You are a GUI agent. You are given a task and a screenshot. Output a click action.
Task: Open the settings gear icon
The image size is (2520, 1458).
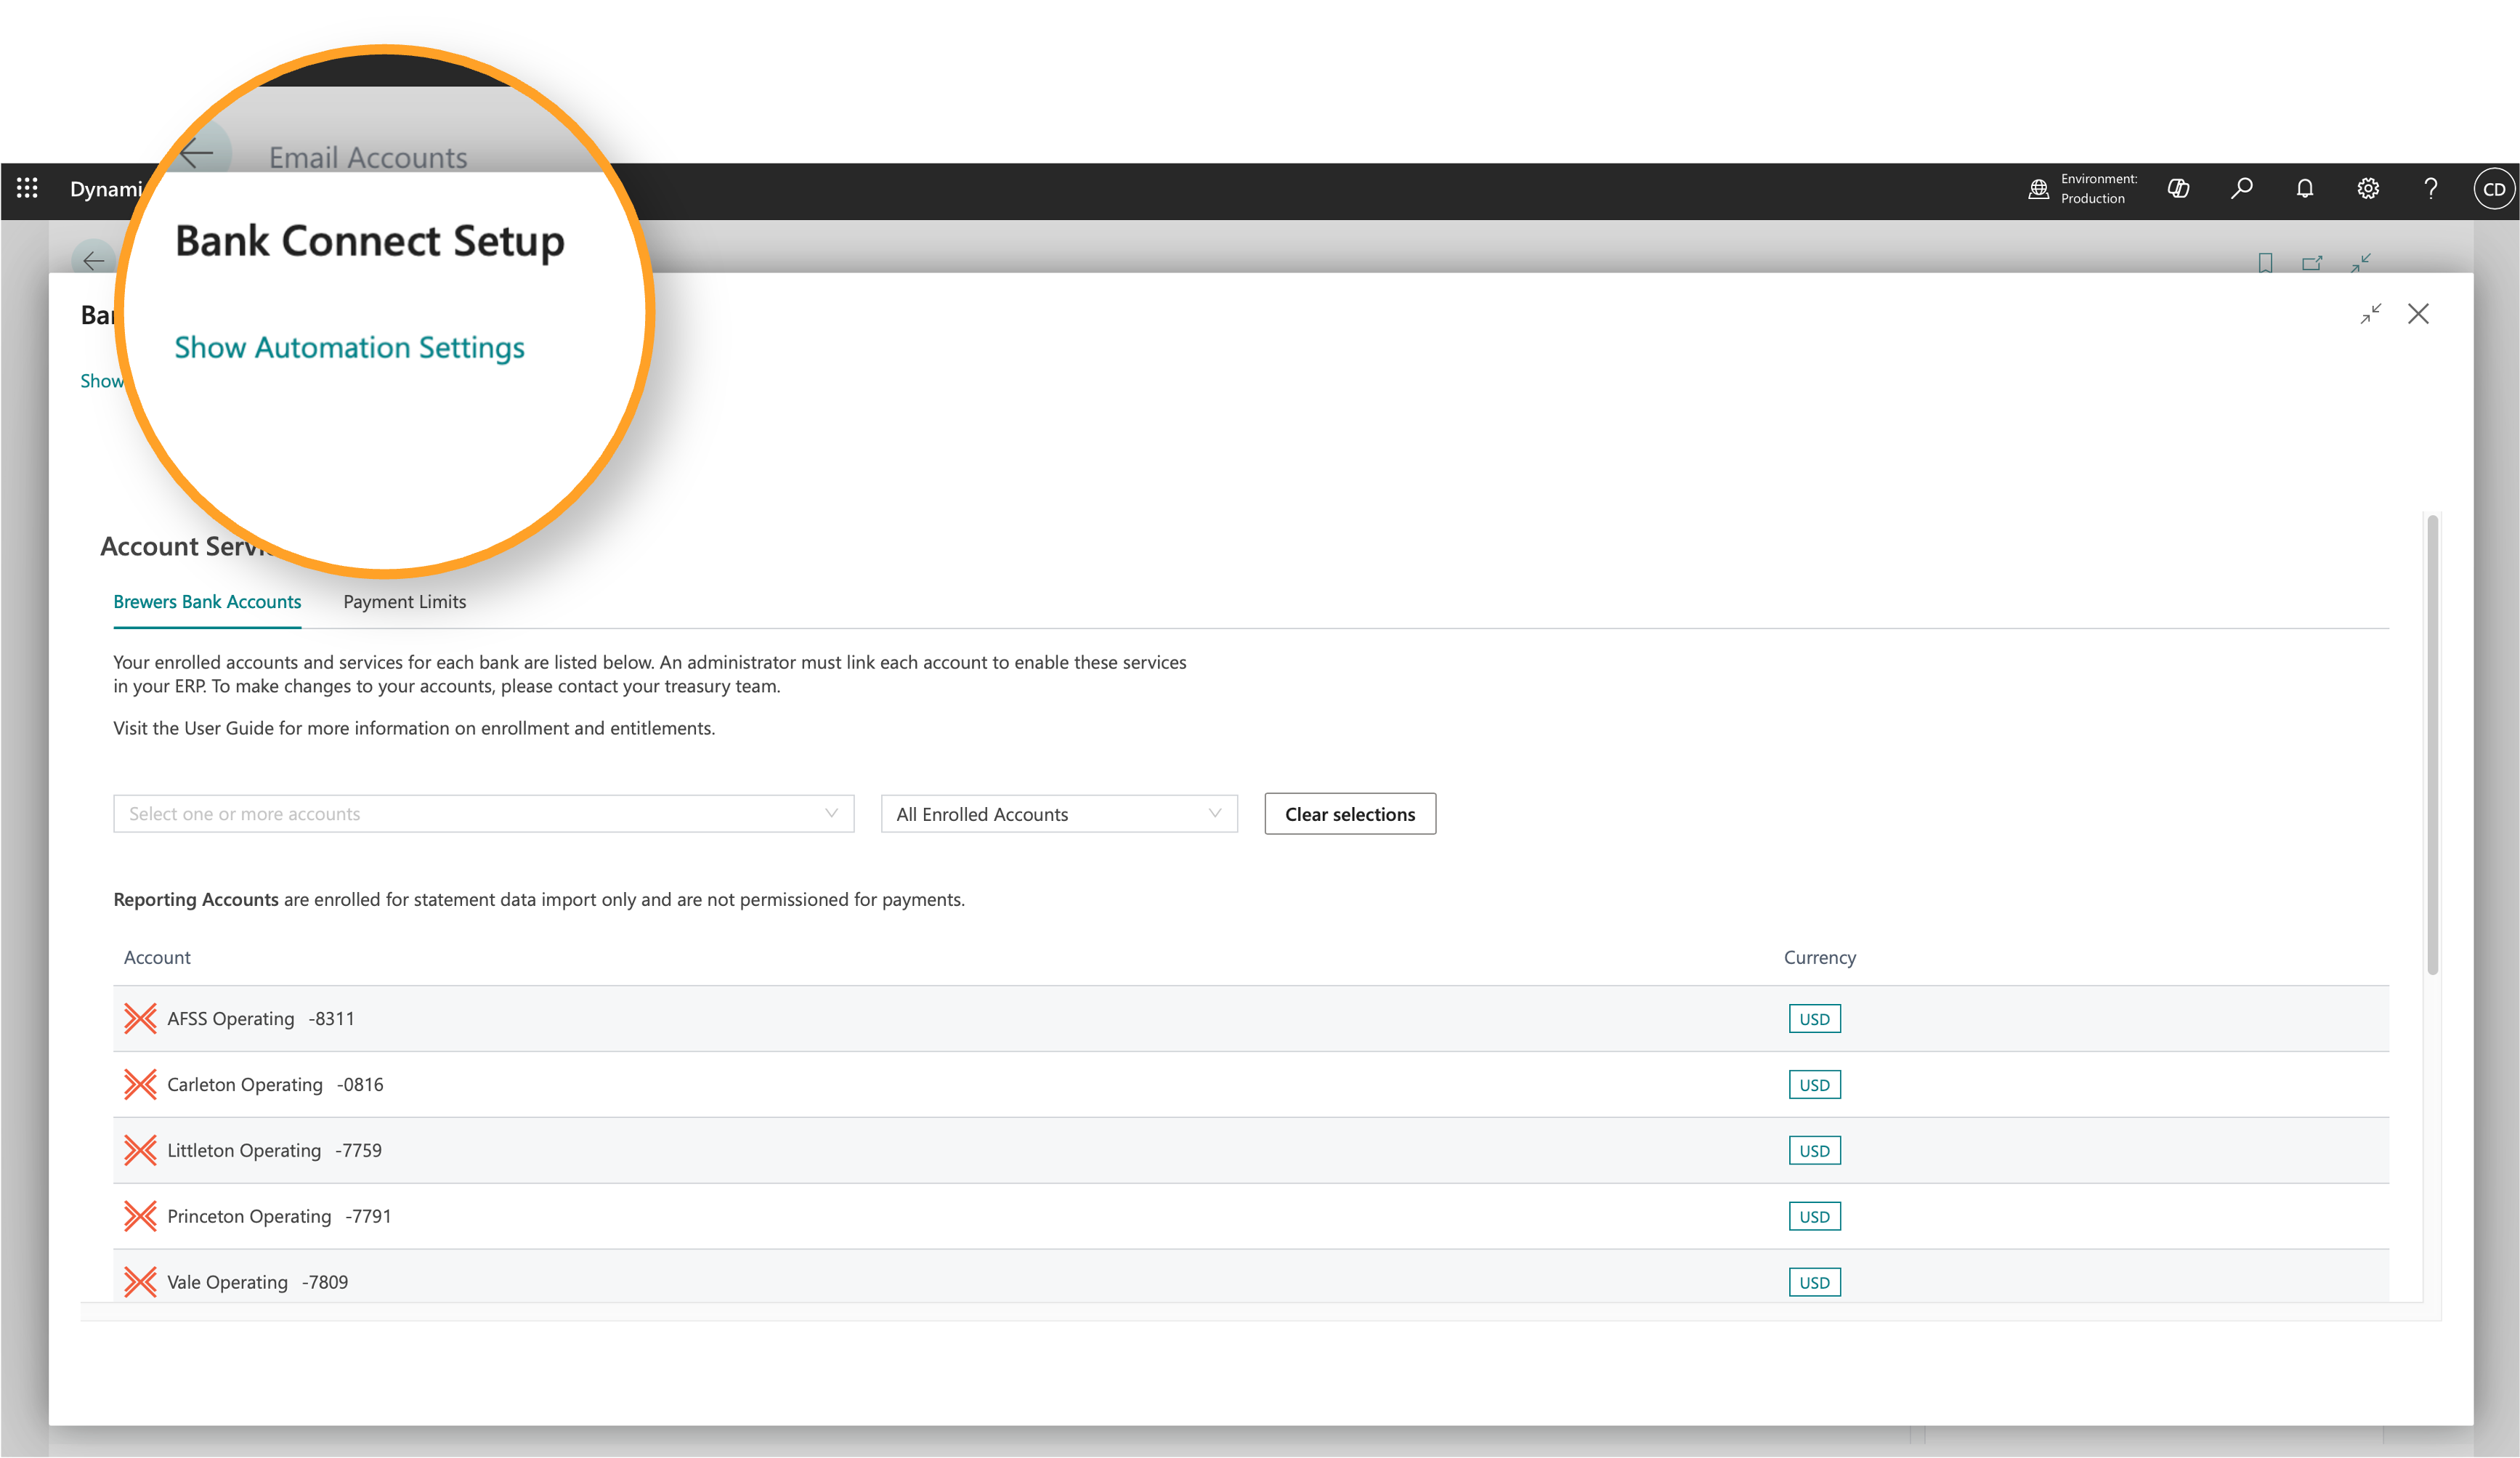click(2368, 188)
